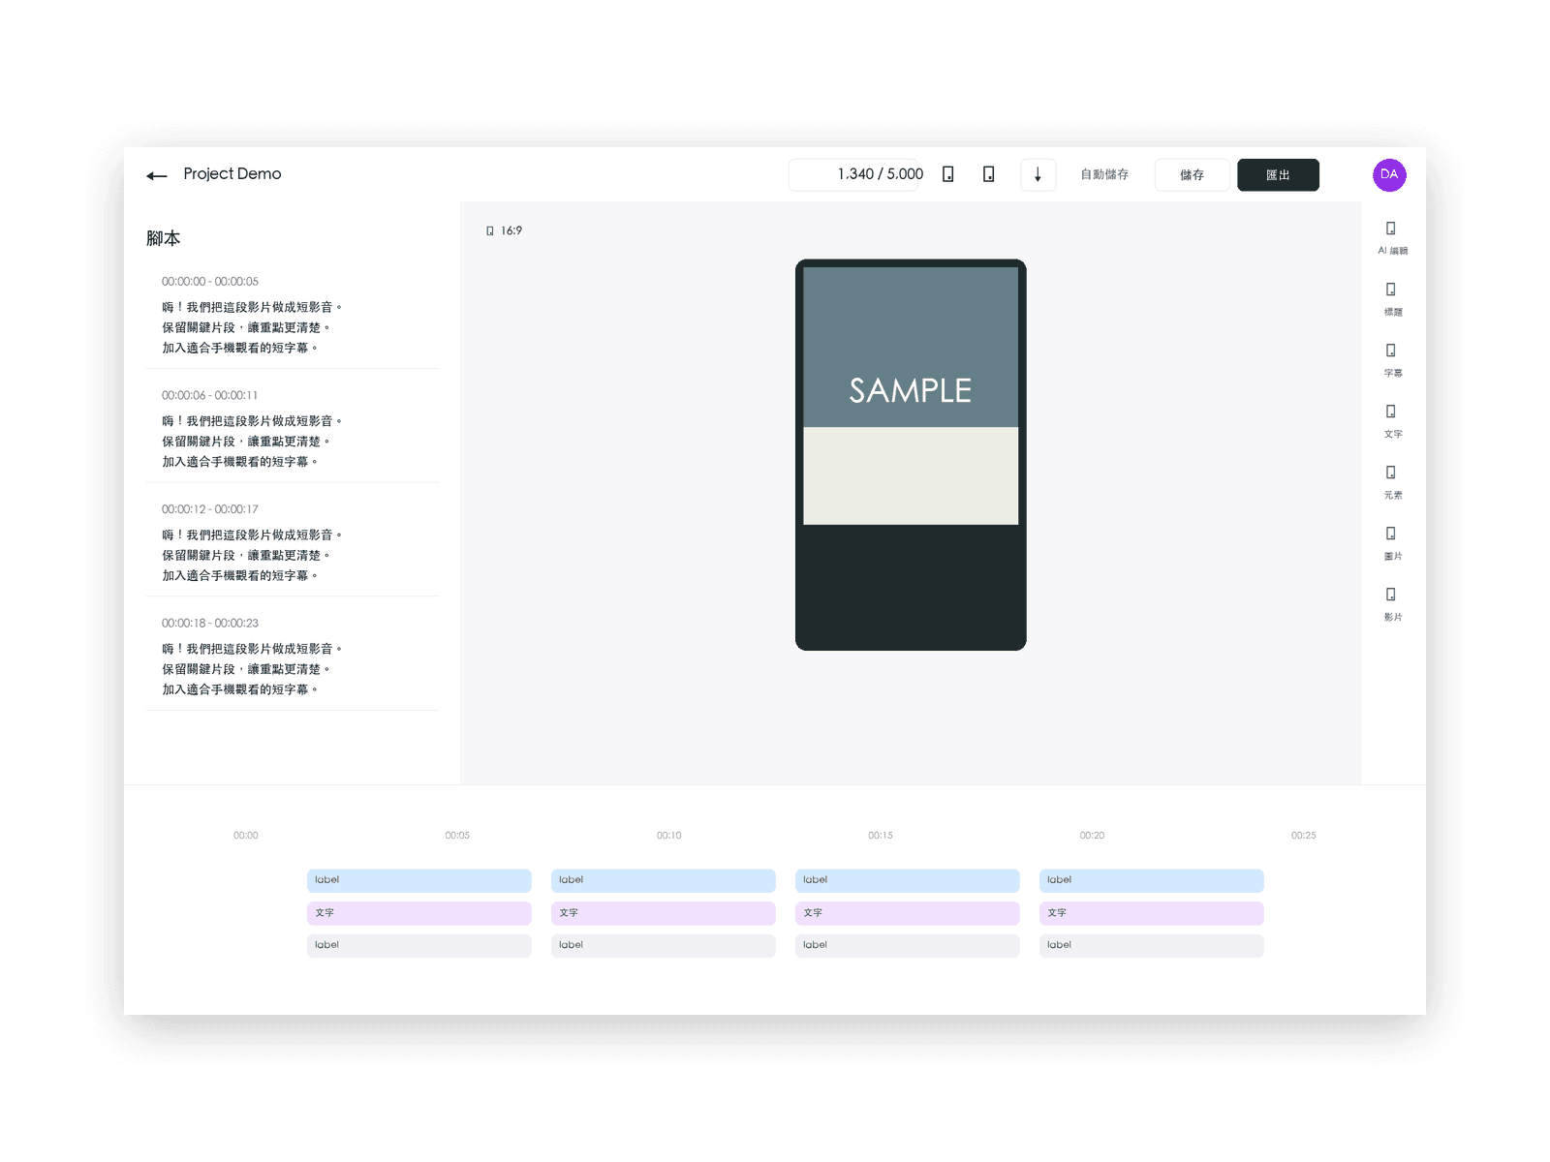Image resolution: width=1550 pixels, height=1162 pixels.
Task: Select the SAMPLE video preview
Action: (911, 455)
